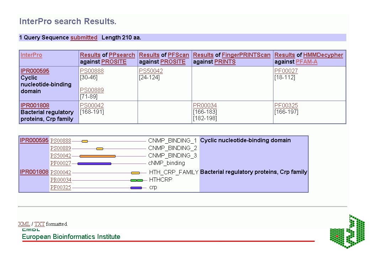The height and width of the screenshot is (256, 384).
Task: Click '[30-46]' range in PPsearch cell
Action: 89,78
